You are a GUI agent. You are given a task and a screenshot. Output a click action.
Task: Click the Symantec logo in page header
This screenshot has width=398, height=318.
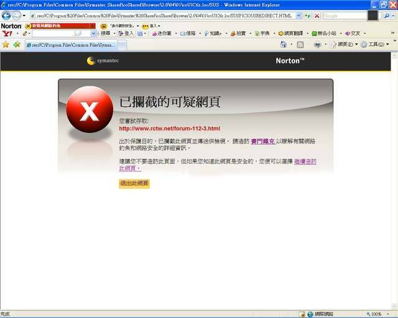click(x=103, y=61)
